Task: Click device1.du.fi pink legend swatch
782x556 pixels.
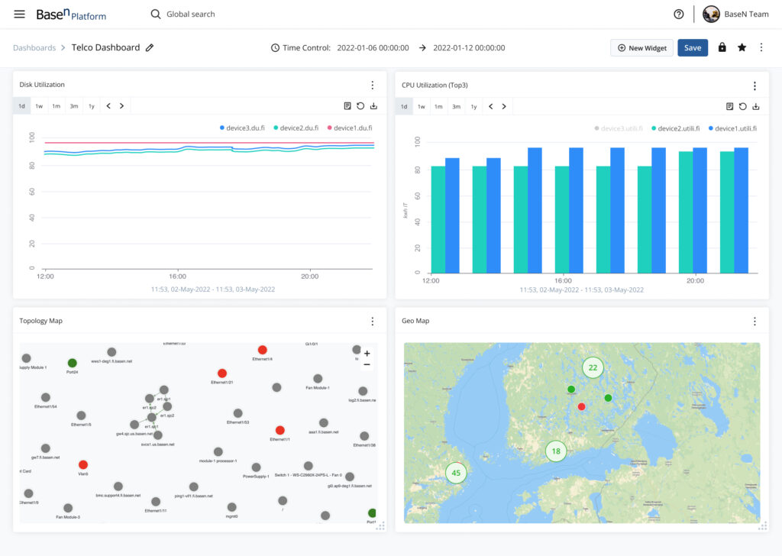Action: (330, 128)
